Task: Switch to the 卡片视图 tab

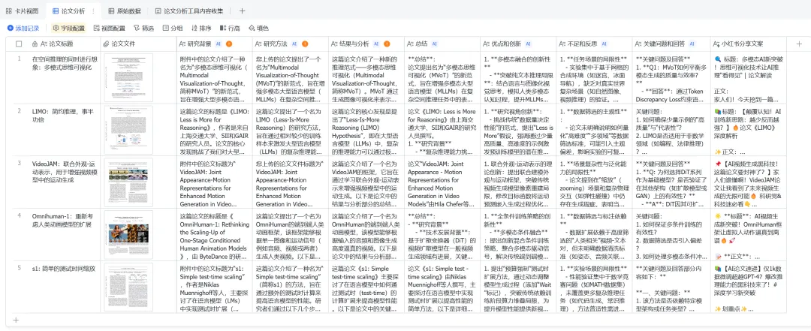Action: pos(22,11)
